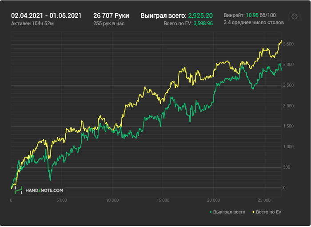This screenshot has height=227, width=311.
Task: Click the 20 000 x-axis label
Action: click(213, 200)
